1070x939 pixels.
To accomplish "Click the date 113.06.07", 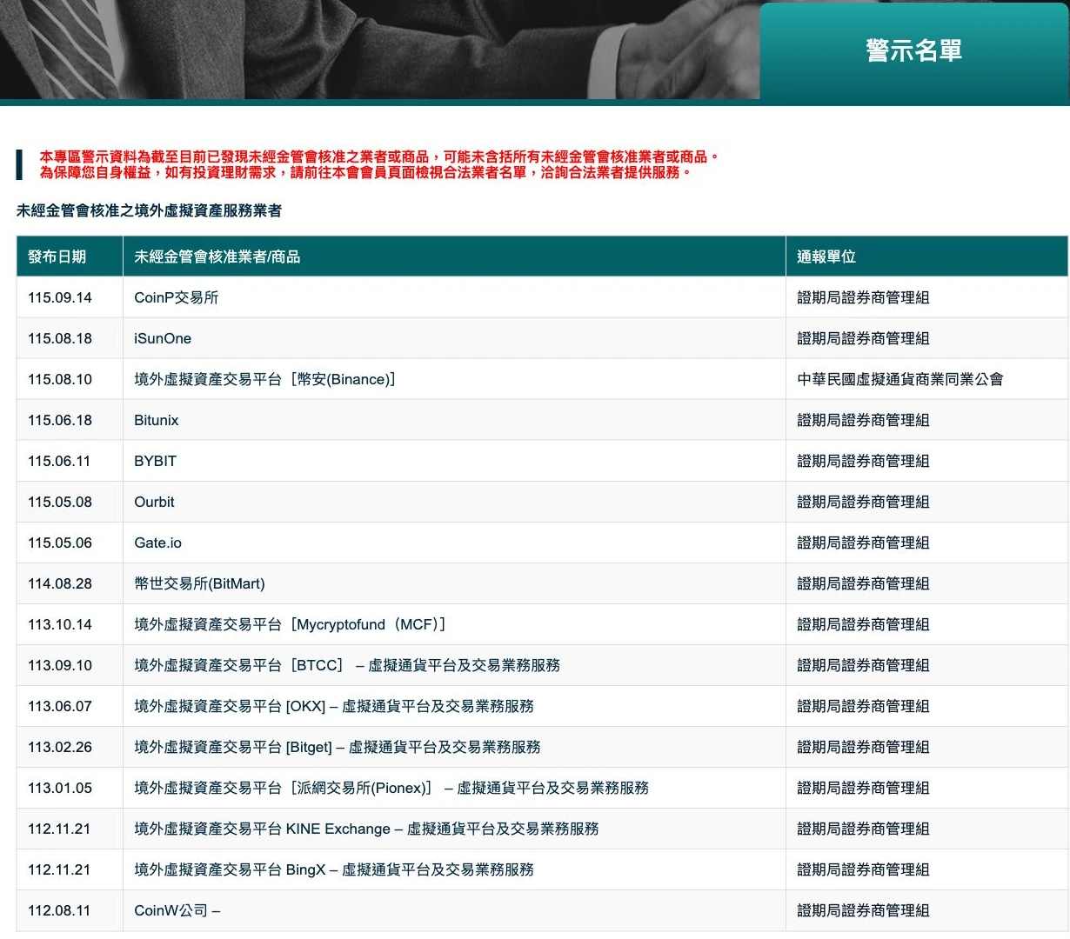I will 60,706.
